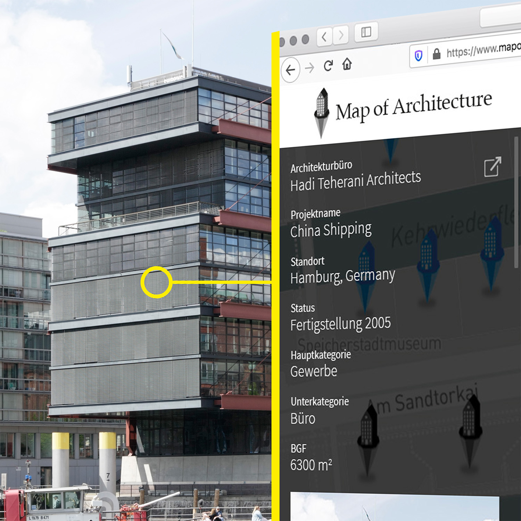This screenshot has width=521, height=521.
Task: Click the Fertigstellung 2005 status text
Action: (340, 324)
